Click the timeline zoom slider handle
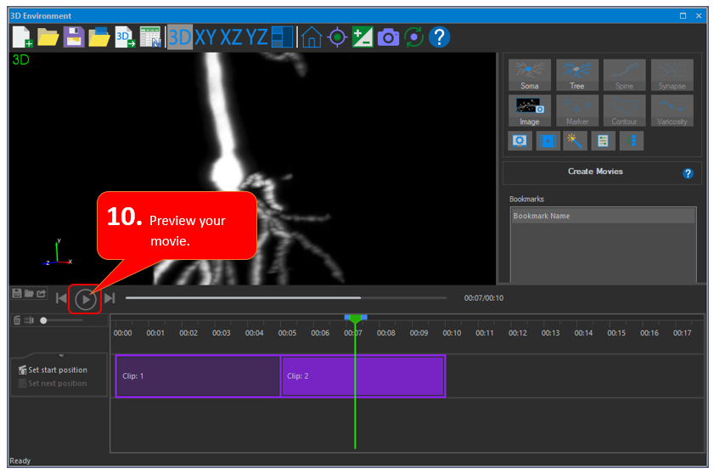Viewport: 714px width, 474px height. pyautogui.click(x=43, y=320)
